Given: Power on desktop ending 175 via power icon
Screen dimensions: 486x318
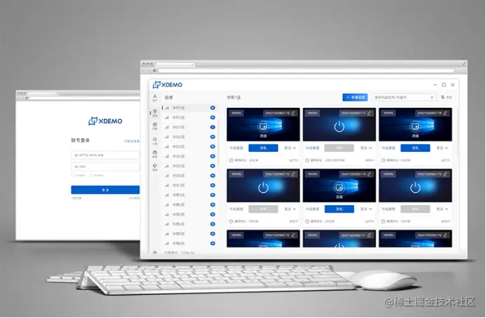Looking at the screenshot, I should pos(263,187).
